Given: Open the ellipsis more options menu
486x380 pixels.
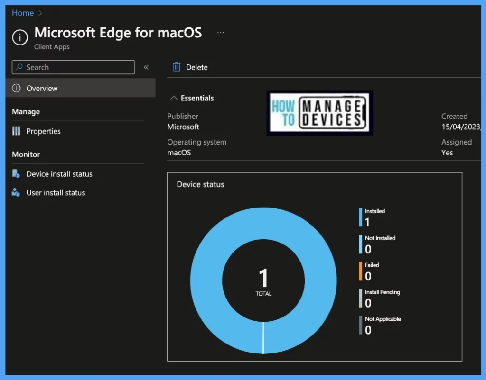Looking at the screenshot, I should point(220,33).
